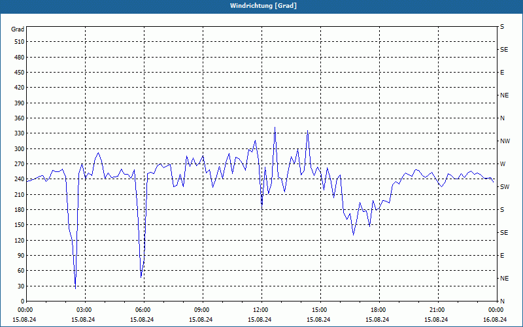Viewport: 523px width, 327px height.
Task: Select the 21:00 x-axis label
Action: 438,310
